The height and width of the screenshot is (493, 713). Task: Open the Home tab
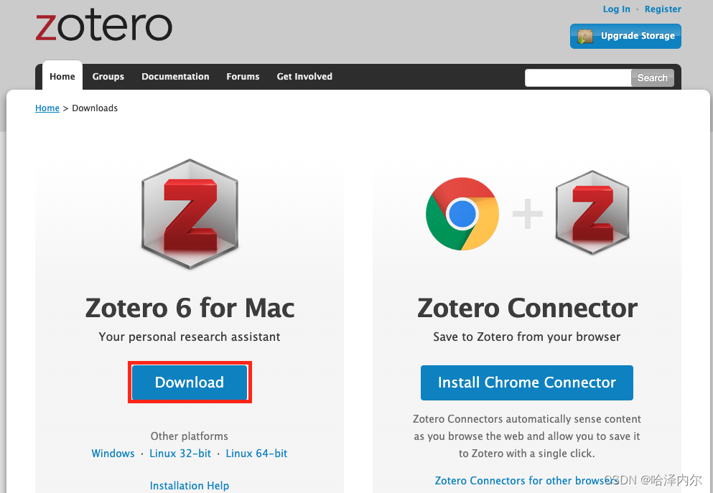62,76
